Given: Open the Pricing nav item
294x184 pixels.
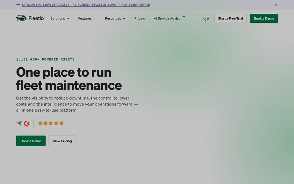Looking at the screenshot, I should (x=140, y=18).
